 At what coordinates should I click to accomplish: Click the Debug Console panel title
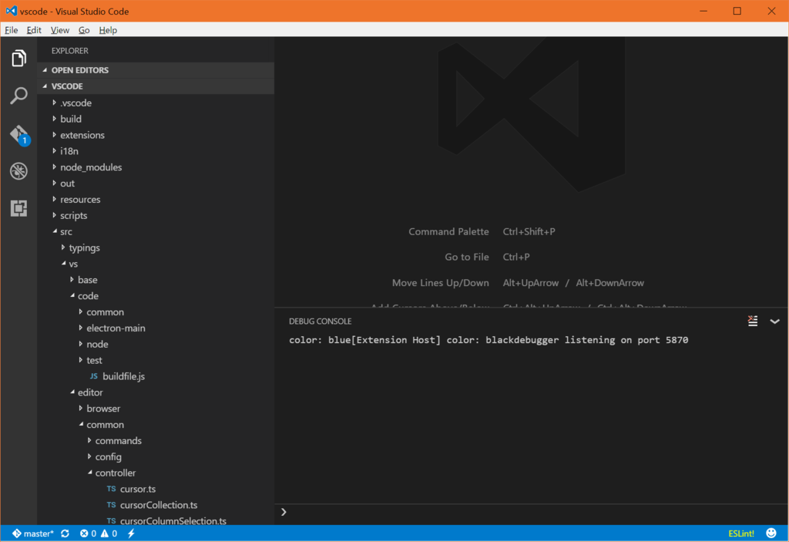point(320,321)
